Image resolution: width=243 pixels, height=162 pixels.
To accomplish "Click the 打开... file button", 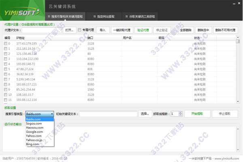I will click(69, 30).
